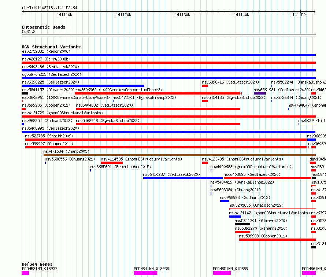Click nsv4123485 (gnomADStructuralVariants) label
Viewport: 326px width, 277px height.
(x=242, y=159)
